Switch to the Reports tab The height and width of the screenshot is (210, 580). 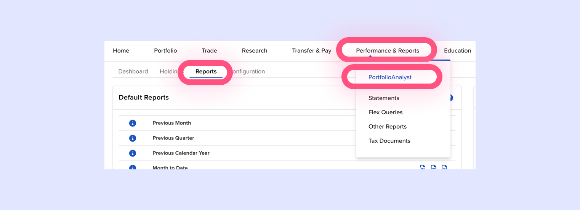point(206,71)
